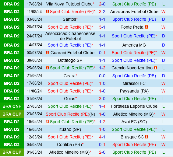This screenshot has height=157, width=173.
Task: Click the date 30/06/24
Action: (34, 60)
